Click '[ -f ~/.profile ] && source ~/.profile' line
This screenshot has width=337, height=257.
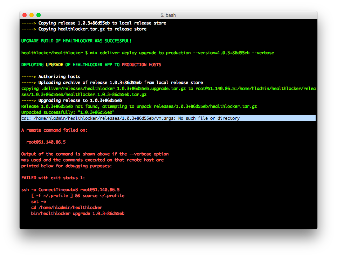78,196
